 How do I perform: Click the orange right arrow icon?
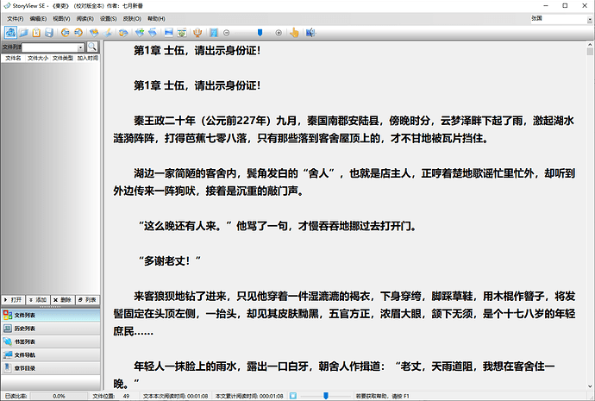click(x=78, y=33)
